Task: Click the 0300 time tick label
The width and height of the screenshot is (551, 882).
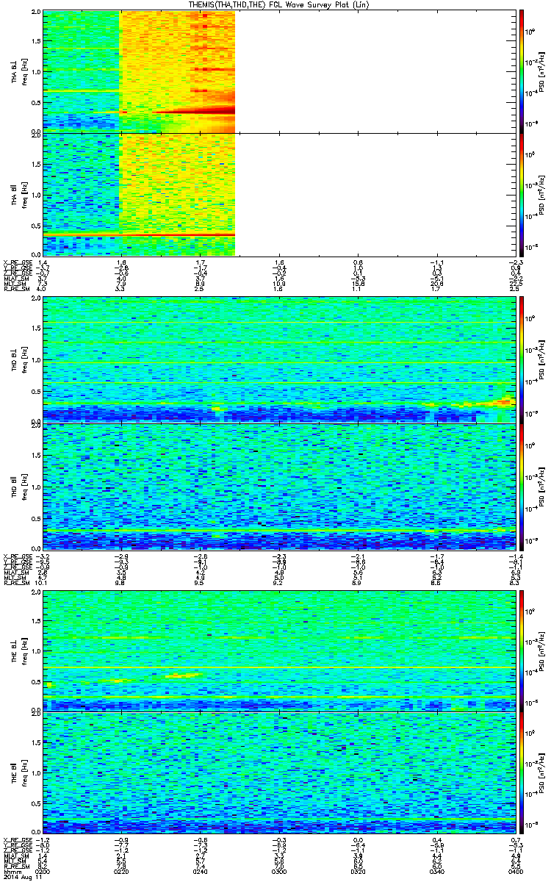Action: 279,870
